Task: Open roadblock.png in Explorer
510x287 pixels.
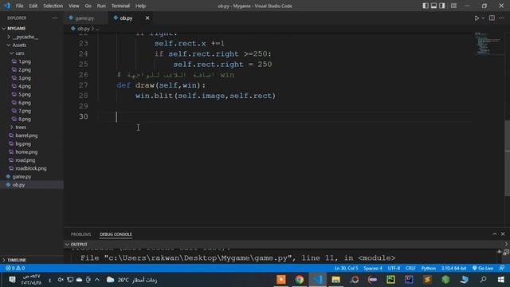Action: (32, 168)
